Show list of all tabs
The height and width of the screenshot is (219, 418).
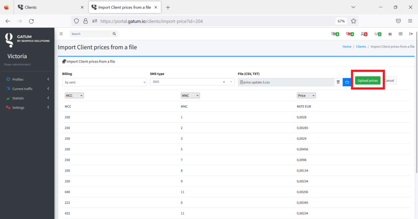coord(353,7)
